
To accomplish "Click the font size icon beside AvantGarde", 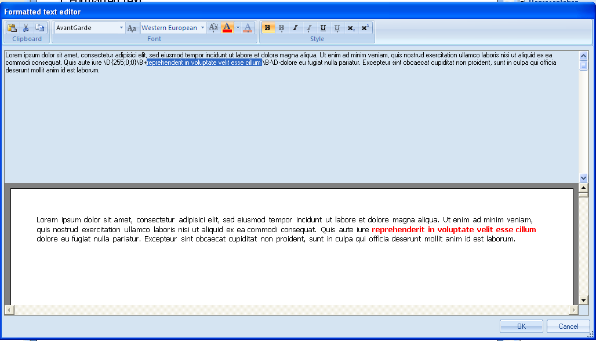I will coord(132,28).
